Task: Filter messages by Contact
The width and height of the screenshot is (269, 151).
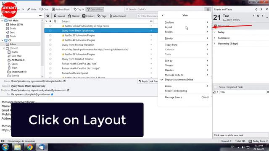Action: [x=88, y=16]
